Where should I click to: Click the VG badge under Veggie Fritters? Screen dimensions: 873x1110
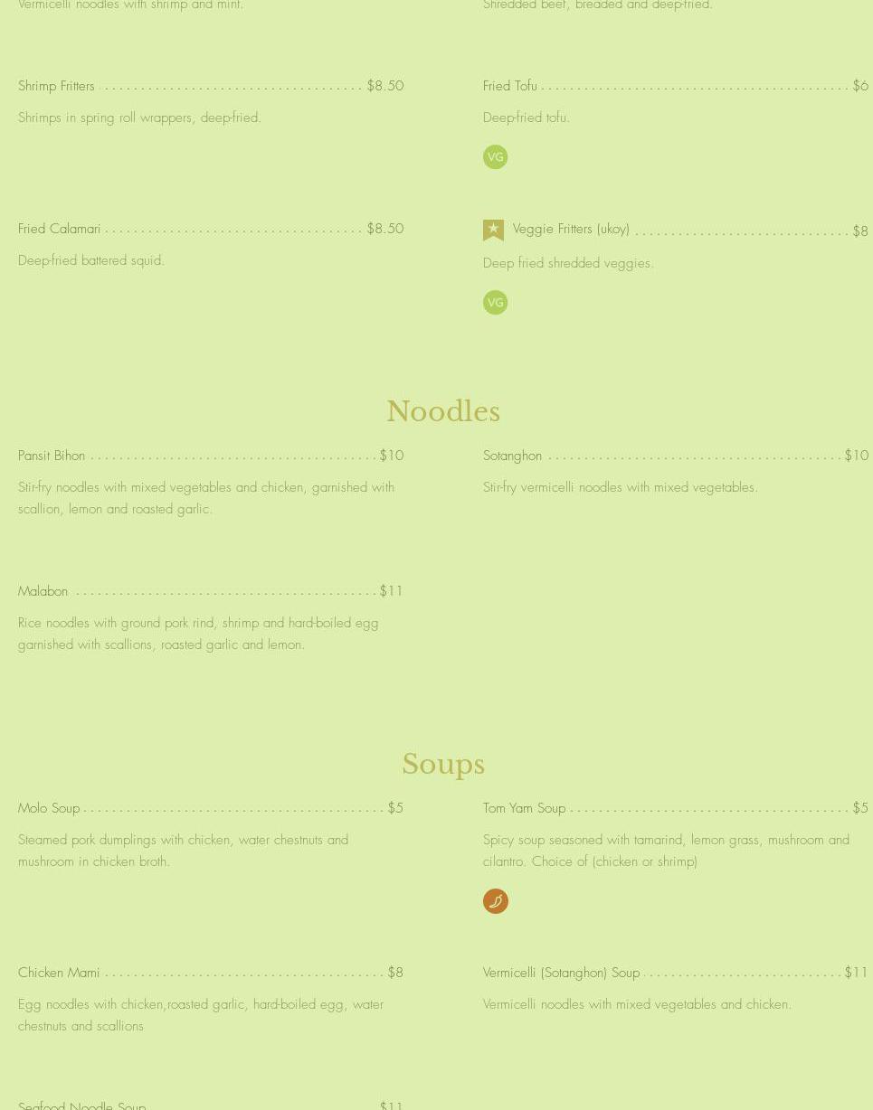pos(495,303)
